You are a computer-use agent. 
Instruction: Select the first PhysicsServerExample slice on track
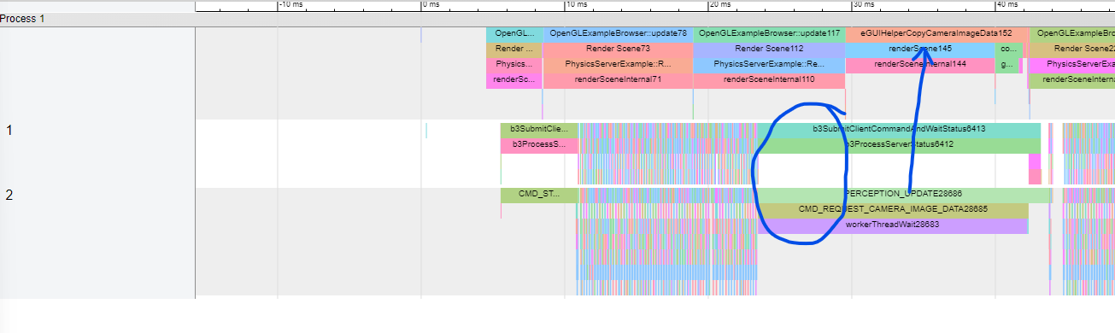514,64
